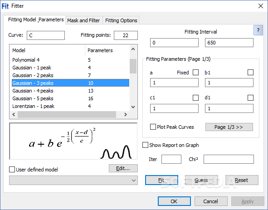The width and height of the screenshot is (268, 210).
Task: Select Gaussian - 1 peak model
Action: (x=70, y=68)
